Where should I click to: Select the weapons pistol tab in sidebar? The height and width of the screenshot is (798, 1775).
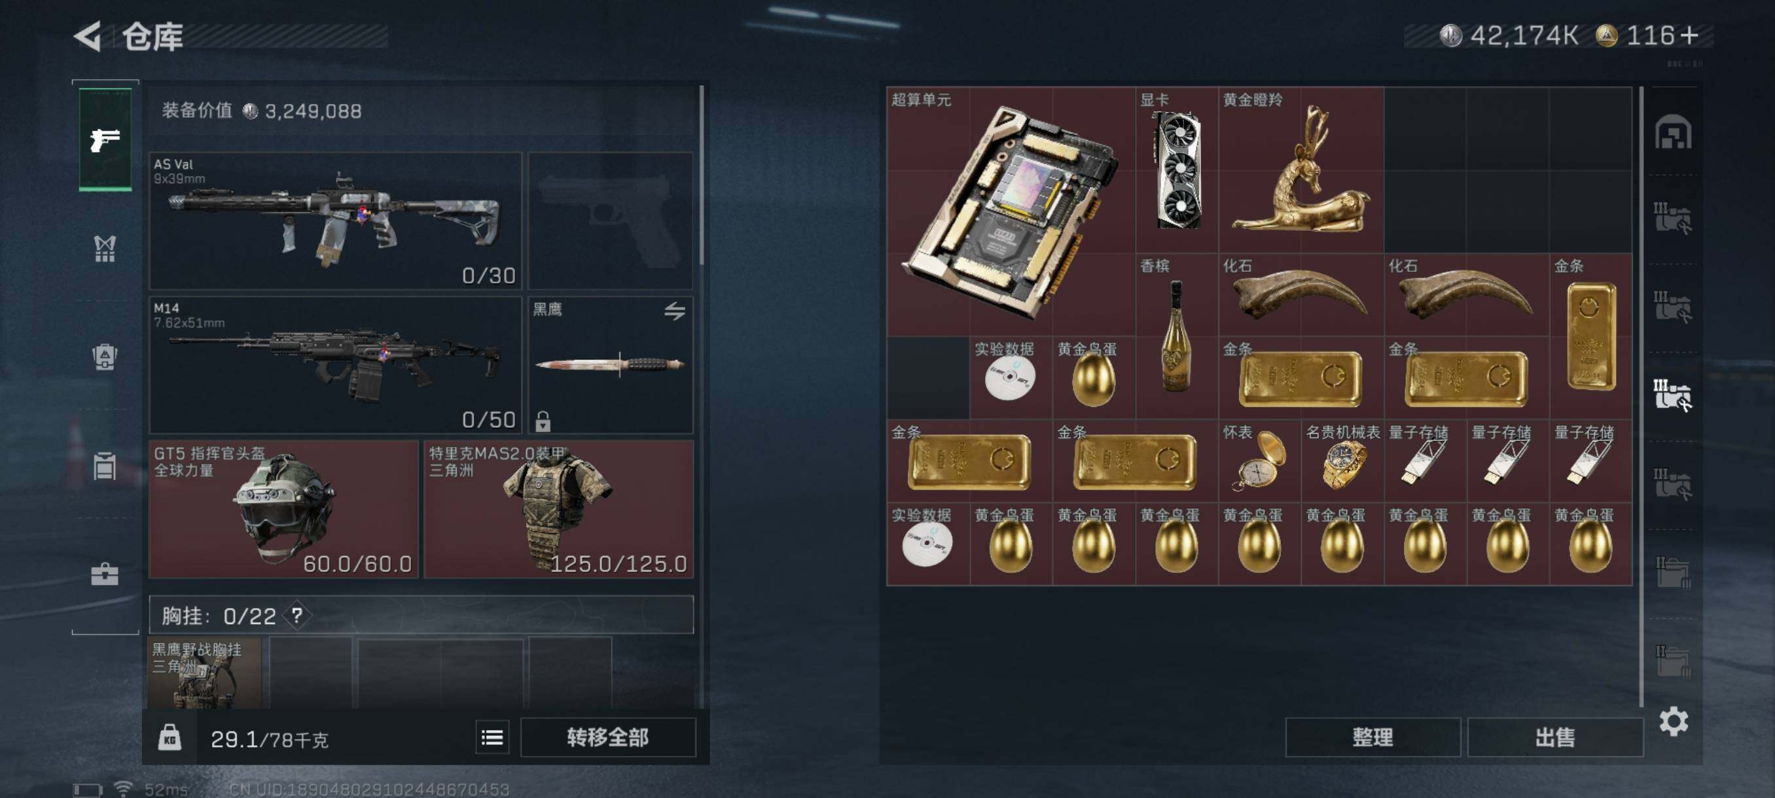tap(105, 139)
